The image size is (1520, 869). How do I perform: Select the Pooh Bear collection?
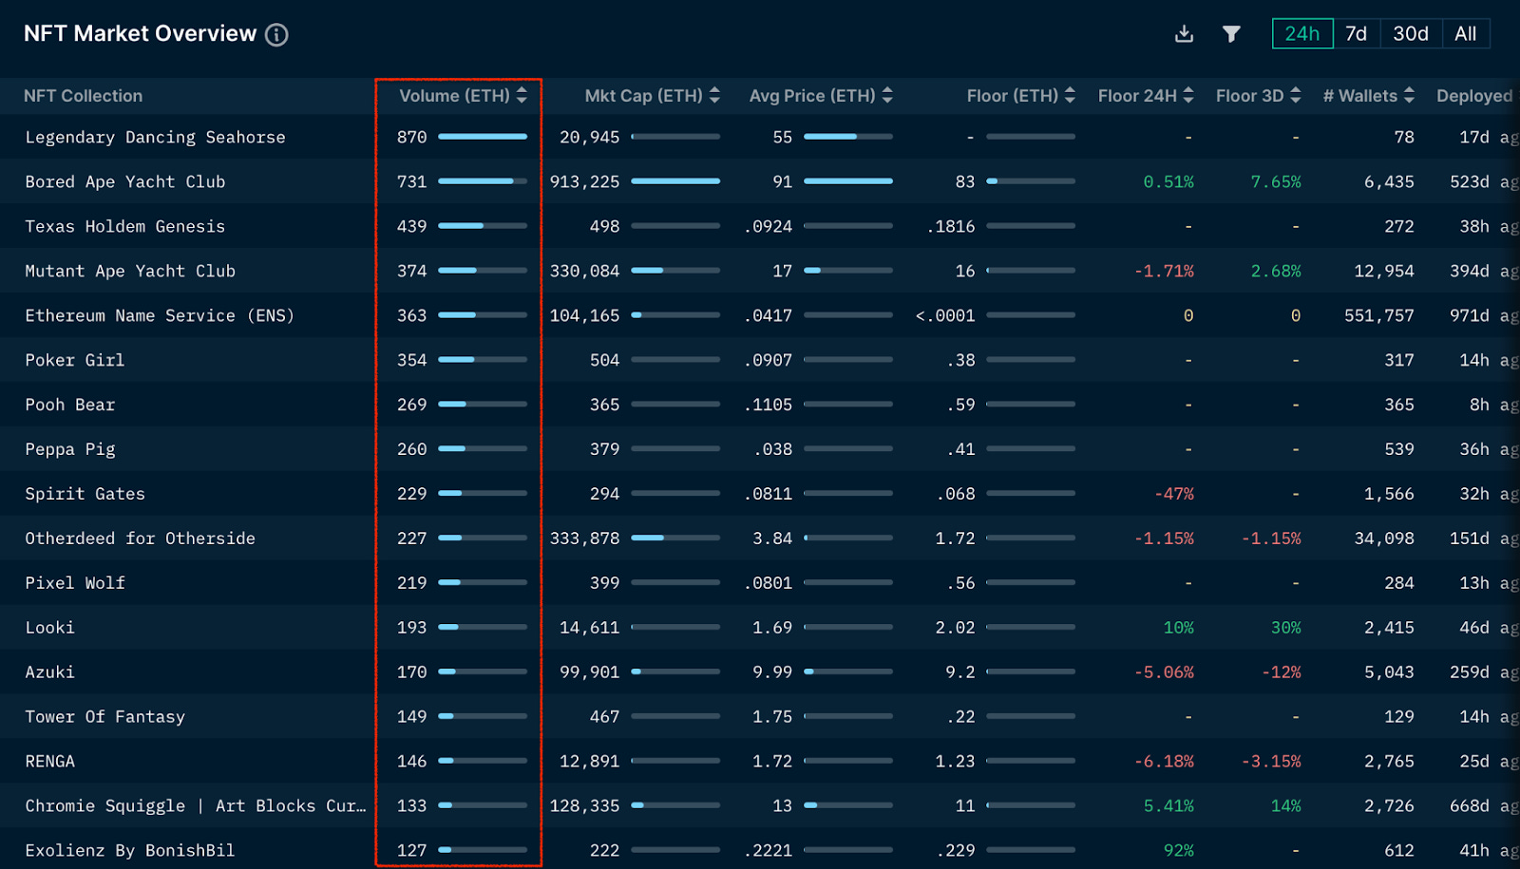point(70,405)
